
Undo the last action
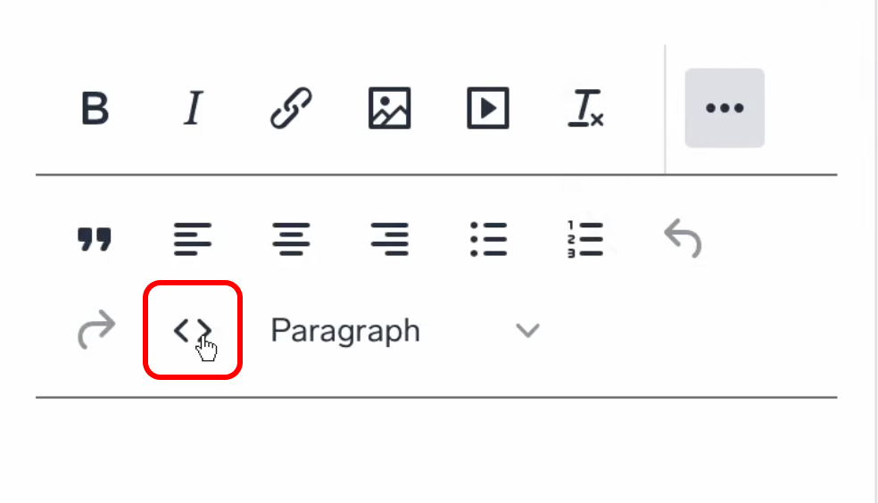coord(683,239)
